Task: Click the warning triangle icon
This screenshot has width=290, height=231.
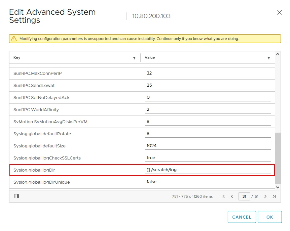Action: pyautogui.click(x=14, y=39)
